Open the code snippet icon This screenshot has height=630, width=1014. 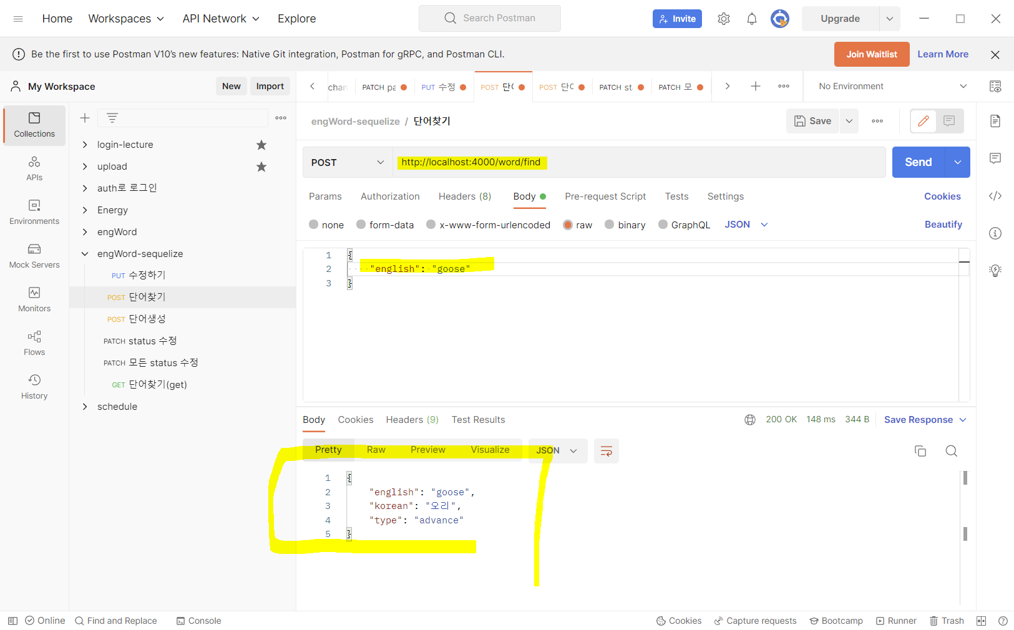click(995, 196)
